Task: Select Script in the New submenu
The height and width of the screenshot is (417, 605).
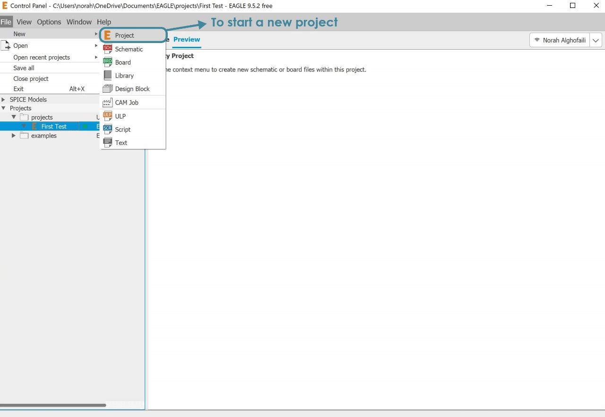Action: 133,130
